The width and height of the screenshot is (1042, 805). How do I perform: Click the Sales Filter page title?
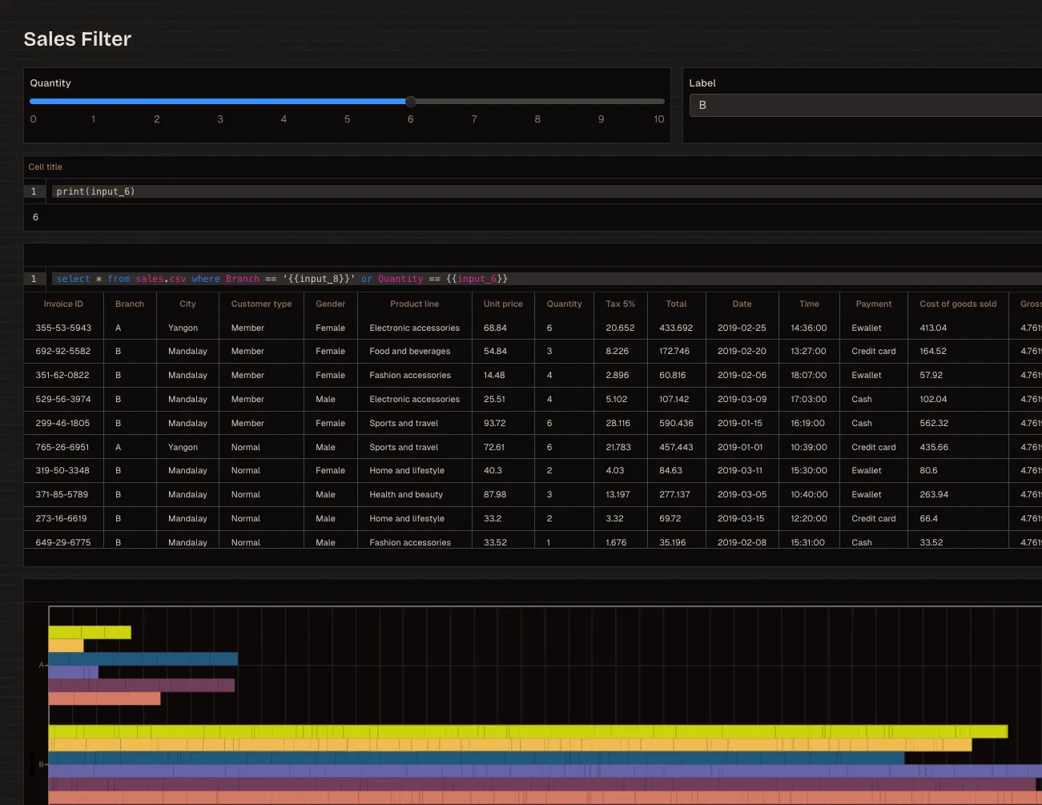point(77,38)
